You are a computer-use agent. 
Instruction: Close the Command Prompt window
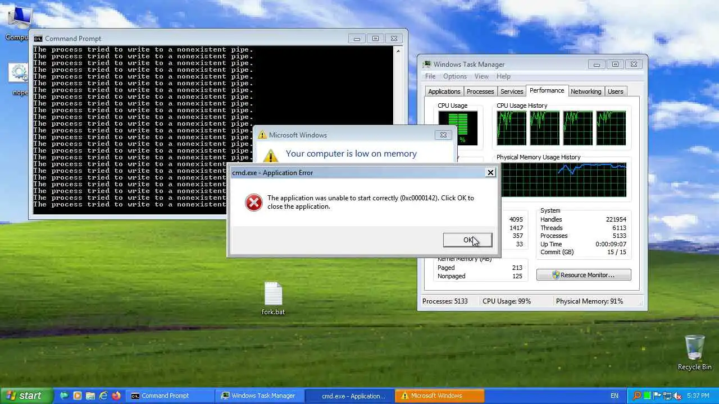coord(394,39)
